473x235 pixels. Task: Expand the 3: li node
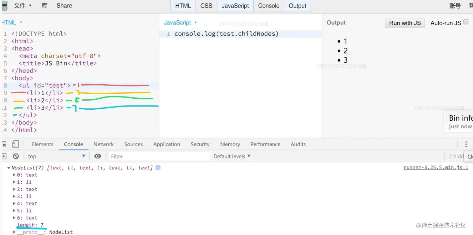pos(14,196)
